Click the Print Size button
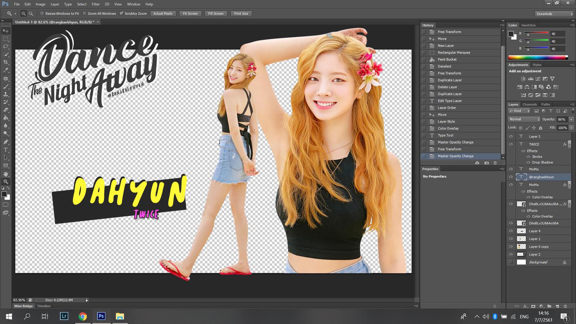Screen dimensions: 576x324 [241, 14]
